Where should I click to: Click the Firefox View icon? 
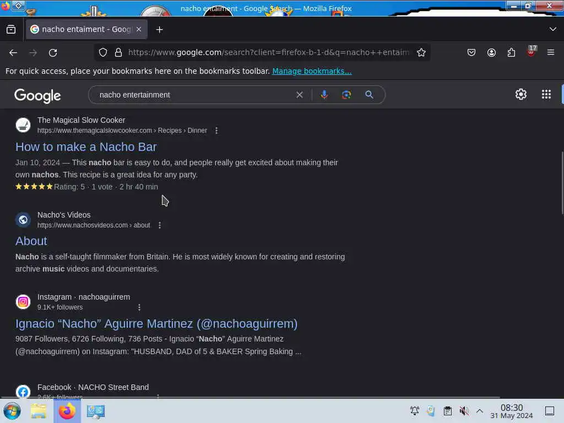point(11,30)
